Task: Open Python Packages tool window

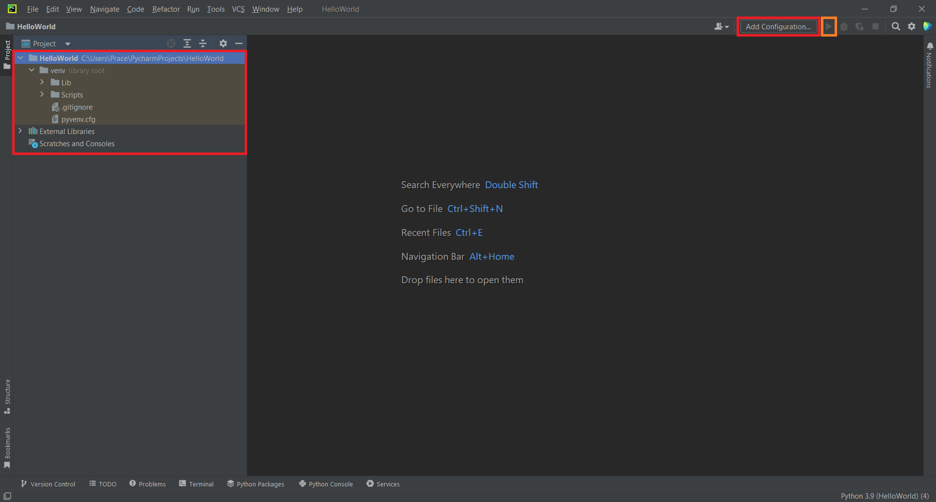Action: 255,483
